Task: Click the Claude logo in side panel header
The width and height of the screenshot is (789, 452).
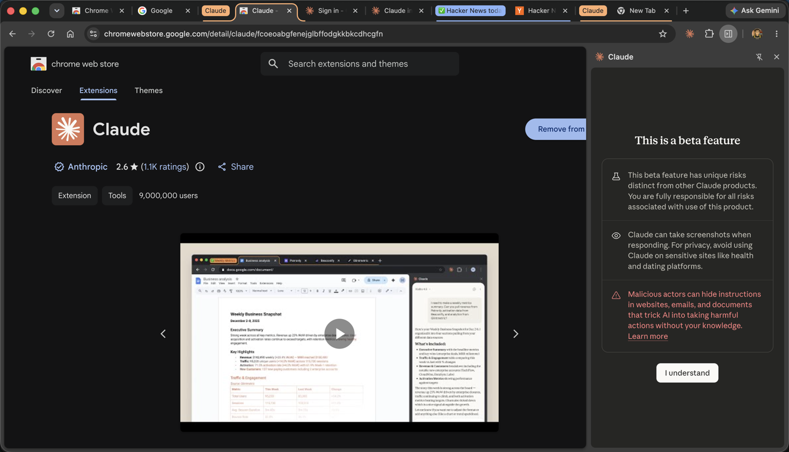Action: (x=600, y=57)
